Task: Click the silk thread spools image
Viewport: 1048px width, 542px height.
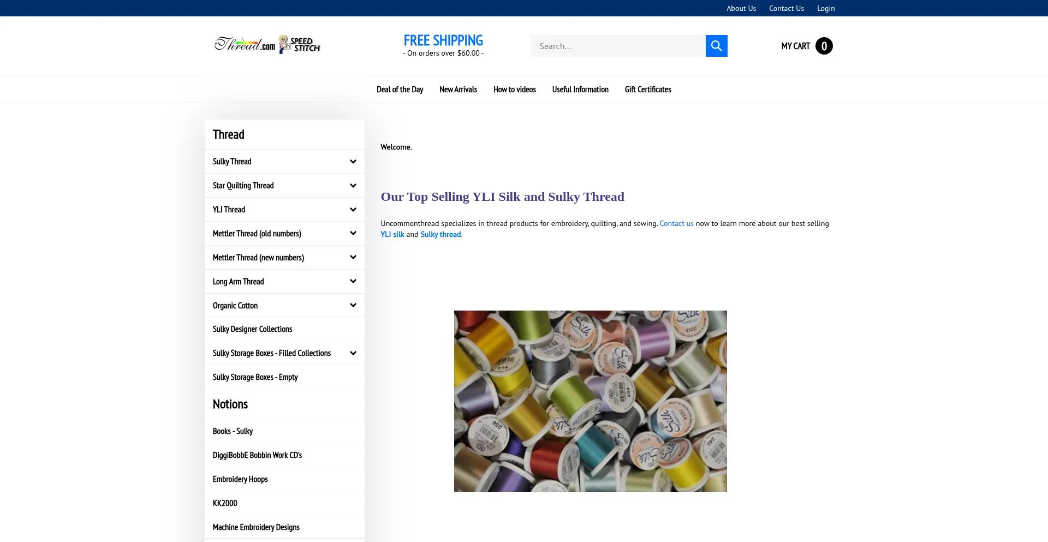Action: click(x=590, y=401)
